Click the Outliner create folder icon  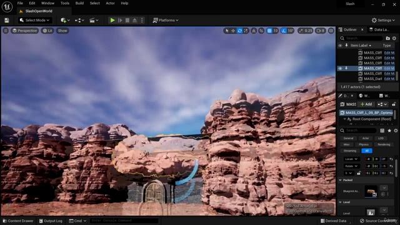(x=387, y=38)
